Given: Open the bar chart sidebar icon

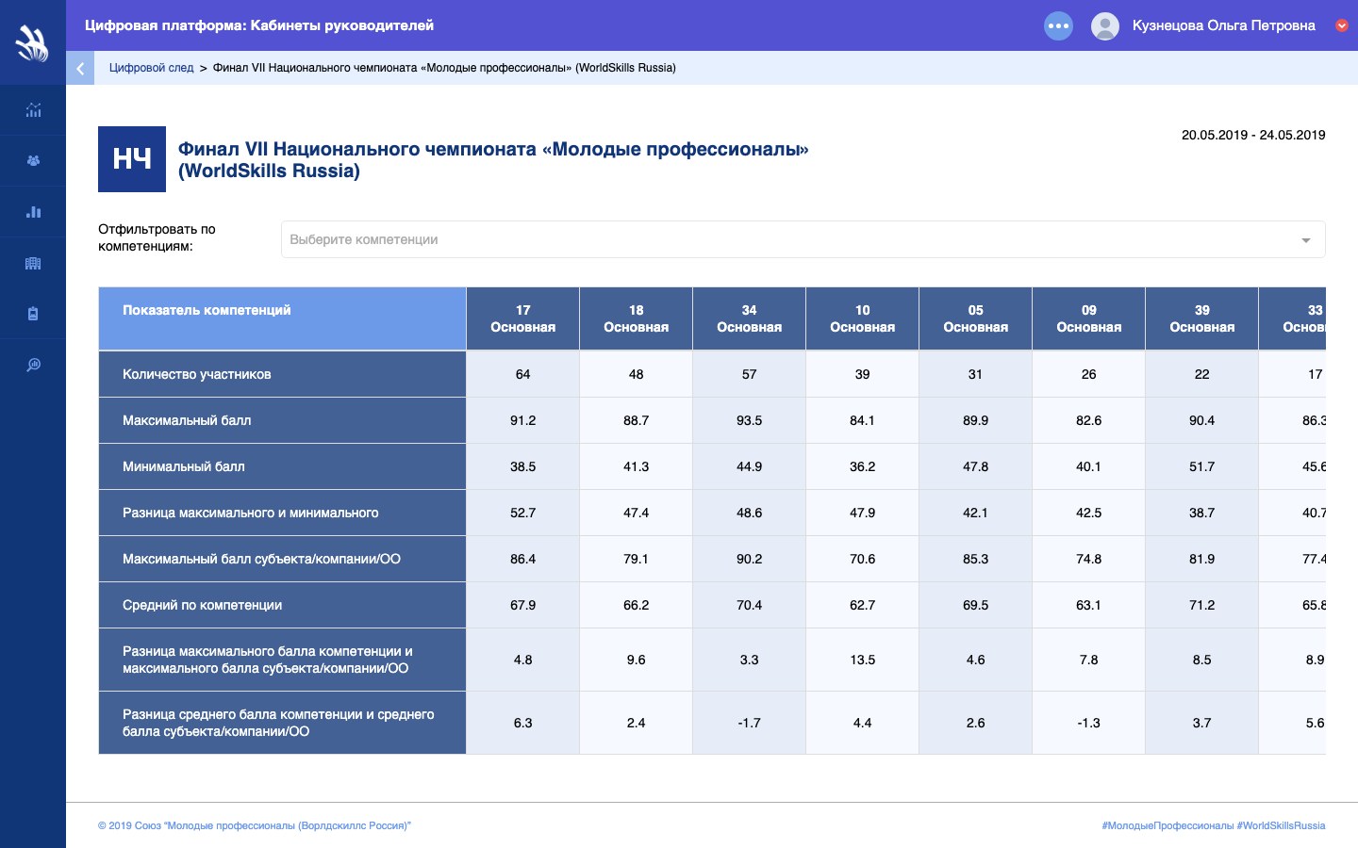Looking at the screenshot, I should point(33,212).
